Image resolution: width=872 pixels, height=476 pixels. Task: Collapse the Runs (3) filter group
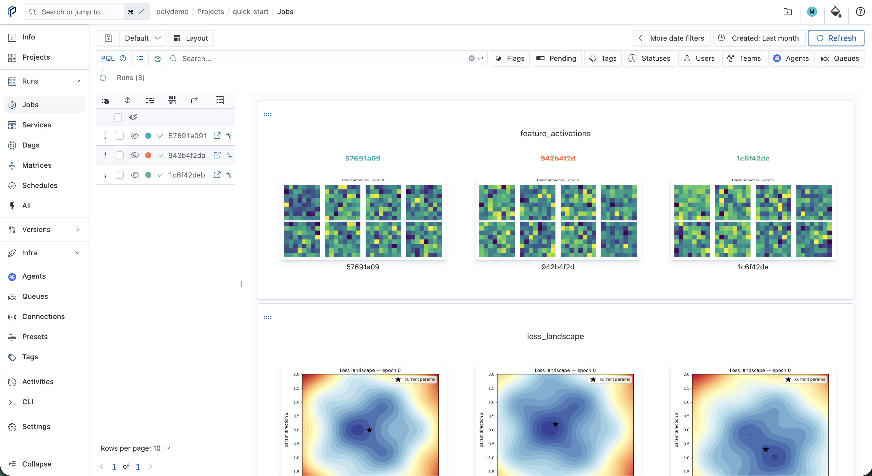pyautogui.click(x=102, y=78)
